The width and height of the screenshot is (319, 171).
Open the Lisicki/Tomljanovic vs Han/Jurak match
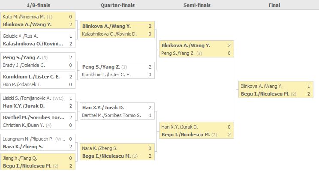(38, 102)
